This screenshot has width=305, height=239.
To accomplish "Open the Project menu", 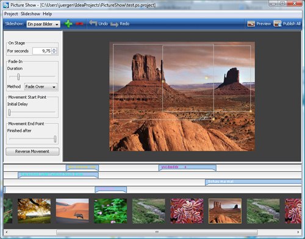I will (11, 14).
